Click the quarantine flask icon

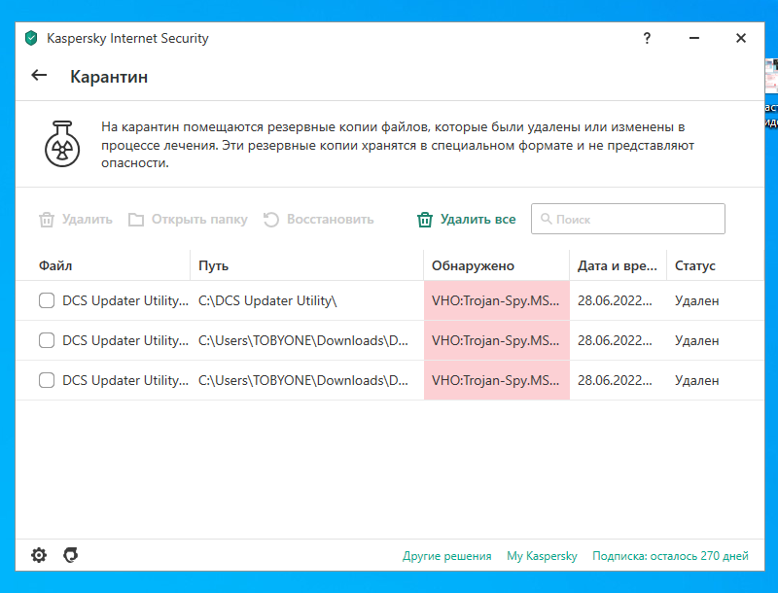(62, 144)
